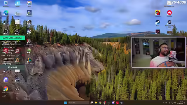Open the red round desktop icon top right
The image size is (187, 105).
pyautogui.click(x=169, y=13)
